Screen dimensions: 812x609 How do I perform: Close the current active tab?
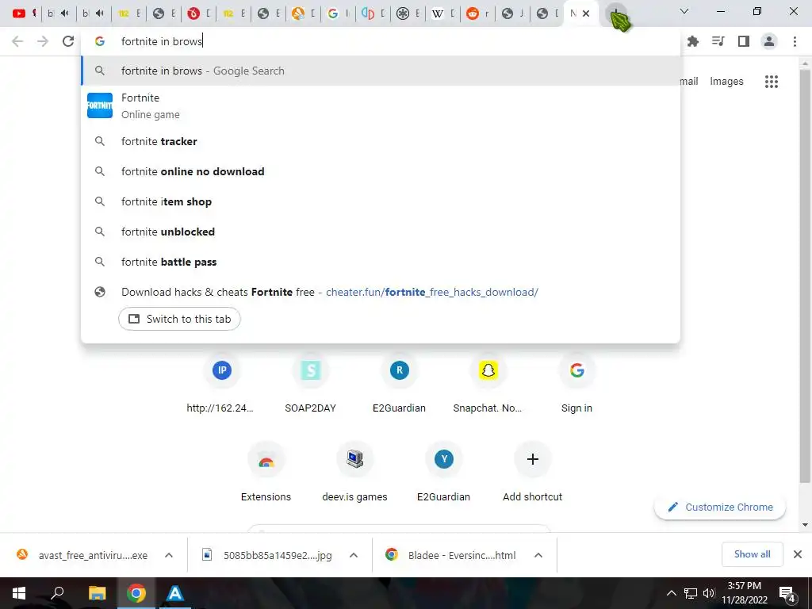(x=586, y=13)
